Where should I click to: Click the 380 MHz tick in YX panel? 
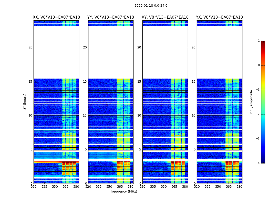[239, 187]
